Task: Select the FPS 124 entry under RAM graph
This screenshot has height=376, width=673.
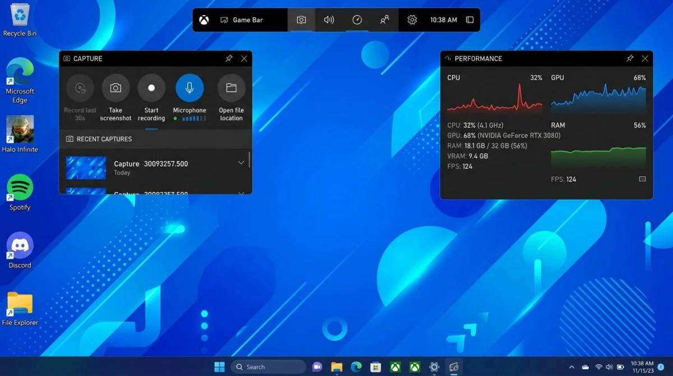Action: click(x=564, y=180)
